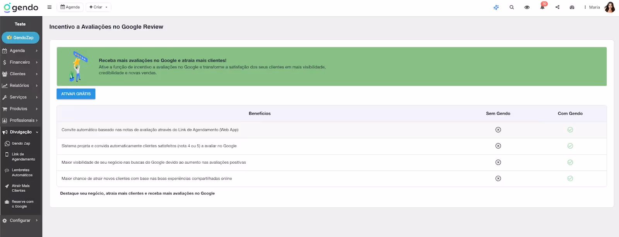Screen dimensions: 619x237
Task: Expand the Agenda sidebar chevron
Action: click(x=37, y=51)
